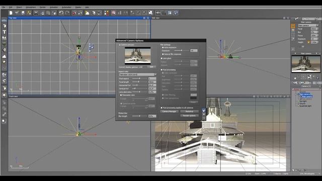
Task: Click the magnifier zoom icon in toolbar
Action: click(132, 13)
